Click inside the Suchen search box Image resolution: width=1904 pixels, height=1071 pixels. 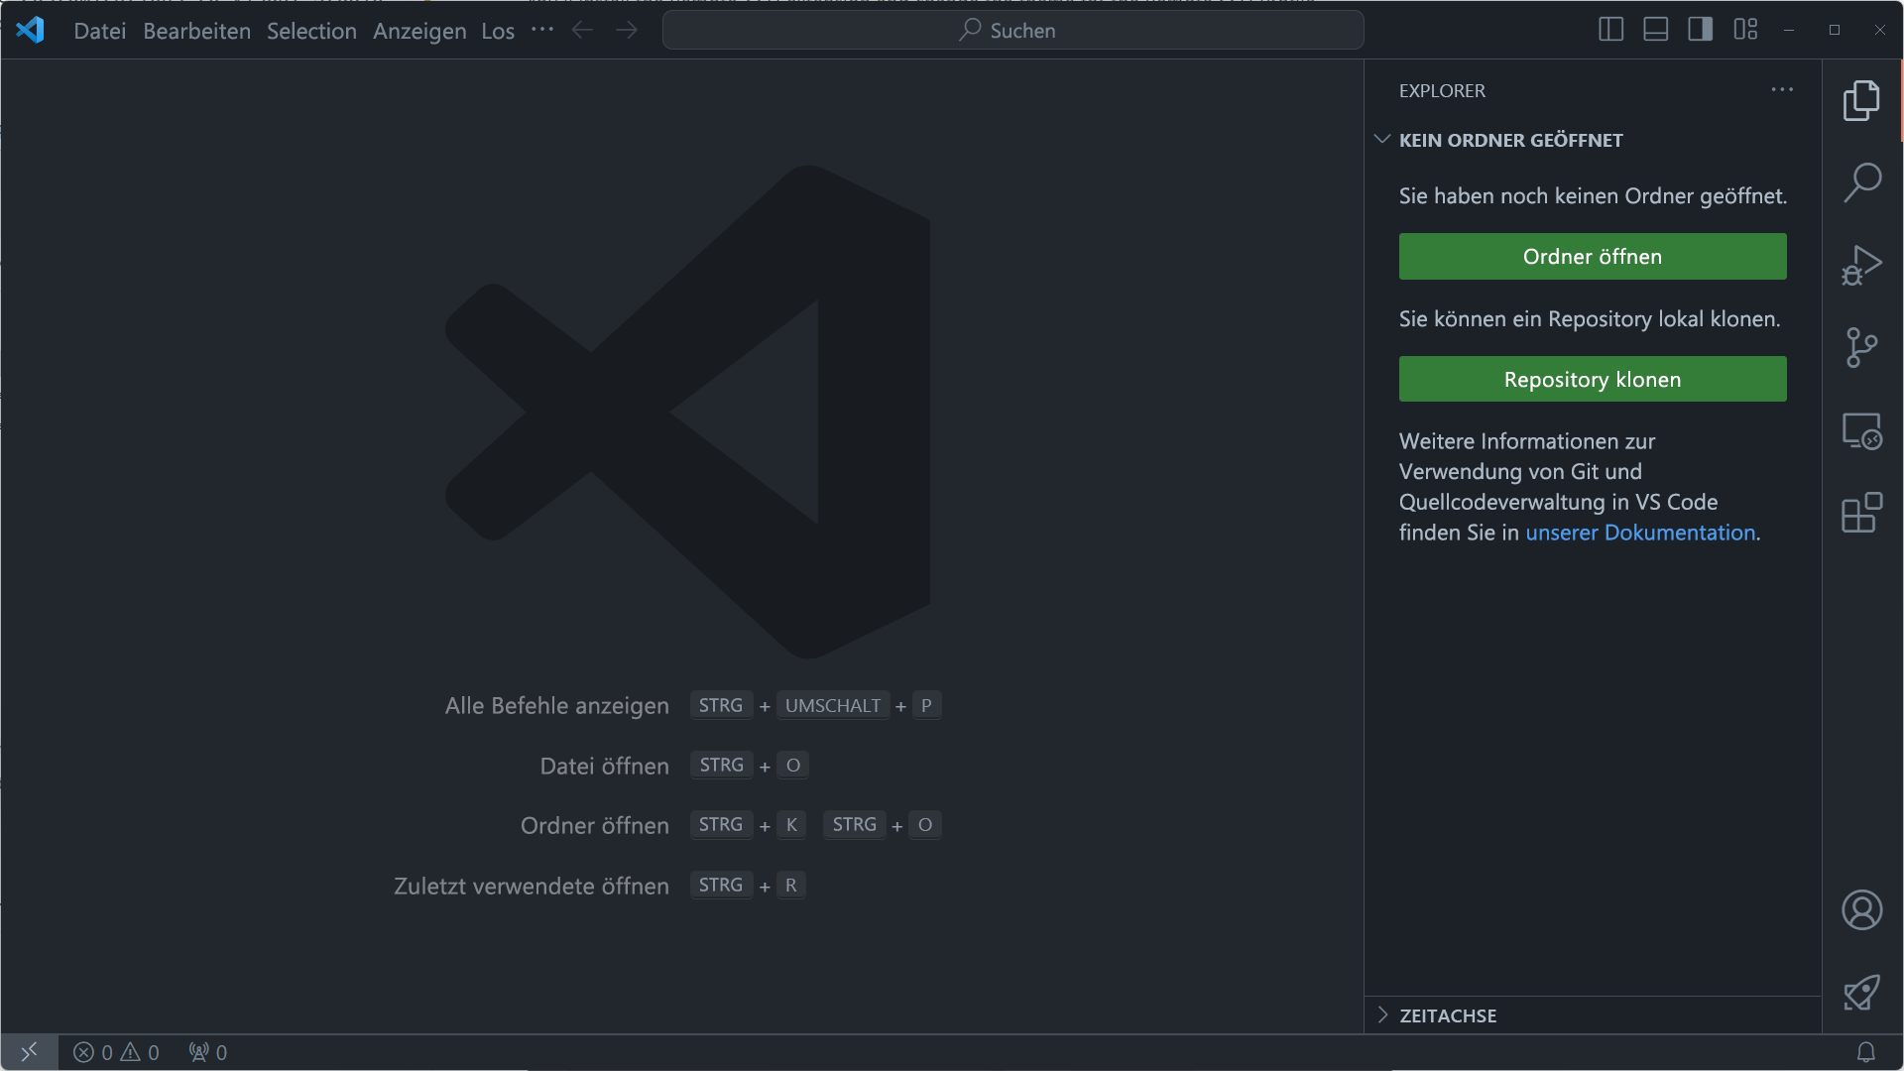point(1012,30)
